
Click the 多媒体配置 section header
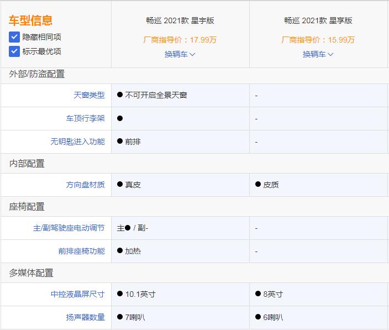[x=31, y=273]
